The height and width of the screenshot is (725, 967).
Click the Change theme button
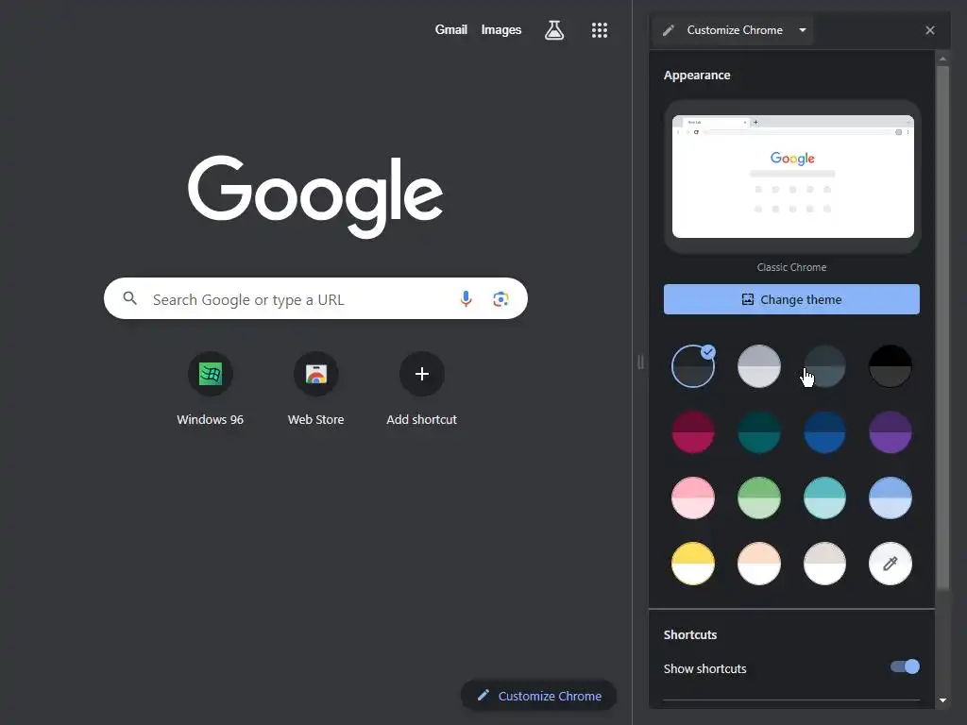[x=791, y=299]
